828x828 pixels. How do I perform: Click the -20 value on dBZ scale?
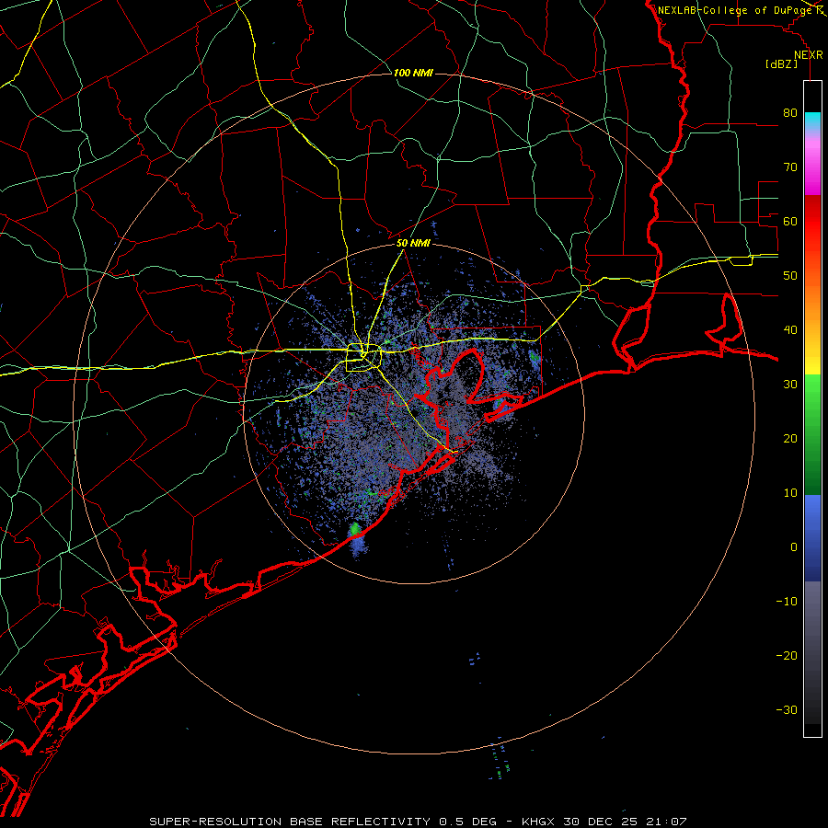click(x=787, y=655)
